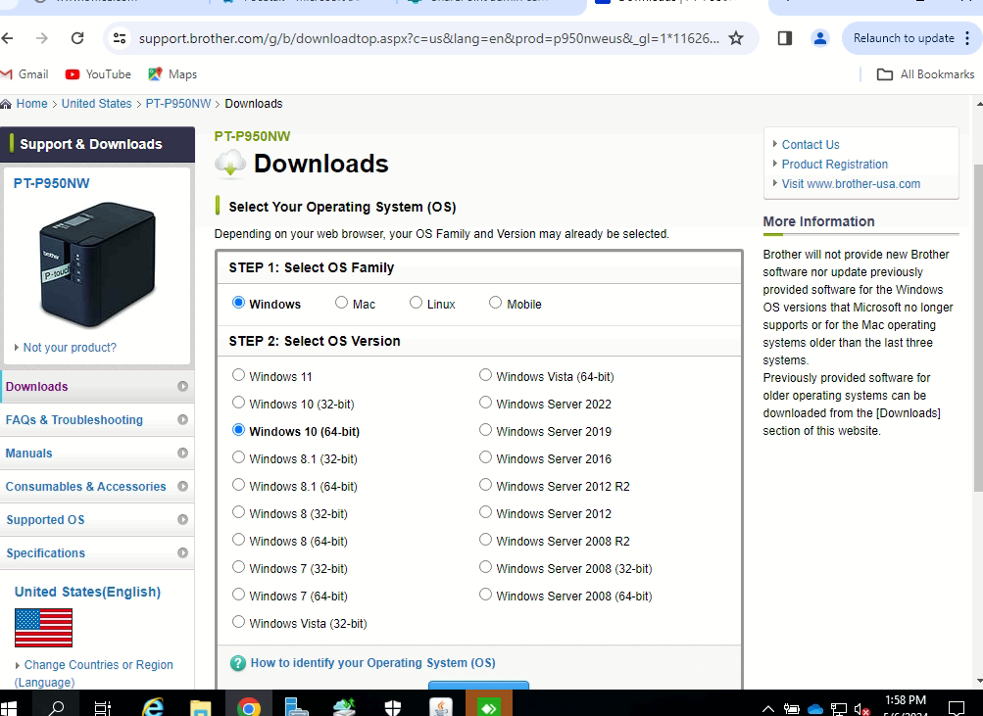
Task: Click the help question mark icon
Action: pos(237,663)
